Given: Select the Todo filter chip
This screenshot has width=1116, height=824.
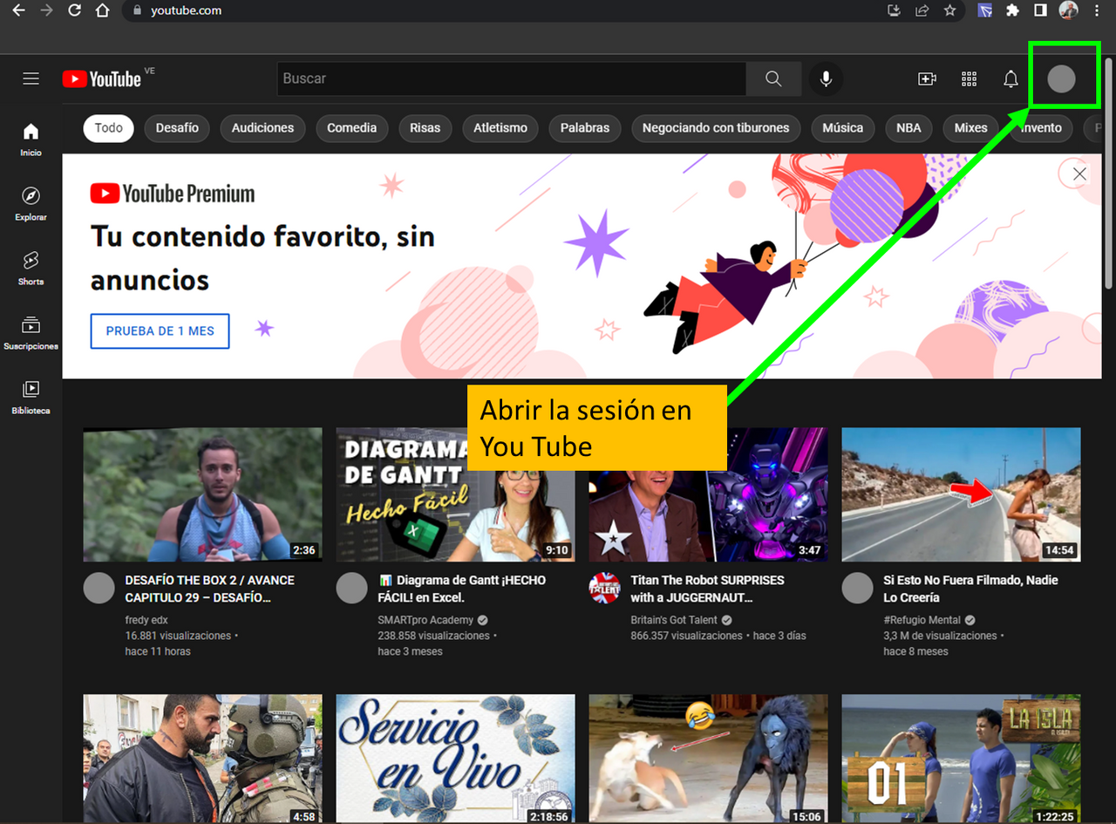Looking at the screenshot, I should [x=109, y=128].
